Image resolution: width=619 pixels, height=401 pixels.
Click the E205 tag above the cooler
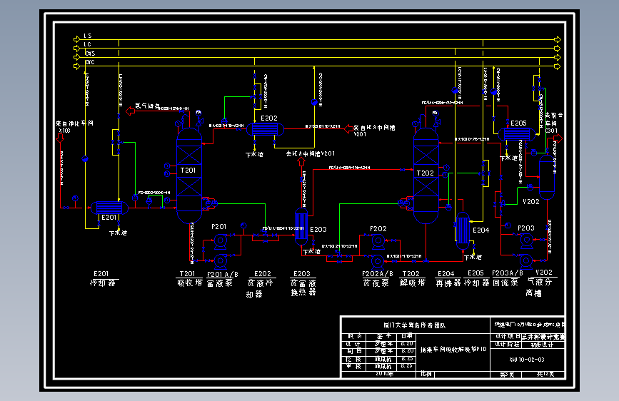point(518,123)
